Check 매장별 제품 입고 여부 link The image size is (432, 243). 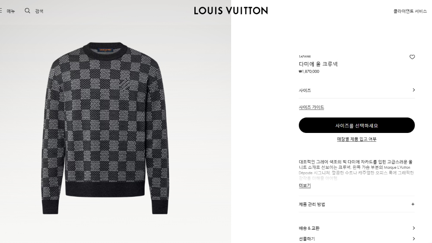357,139
